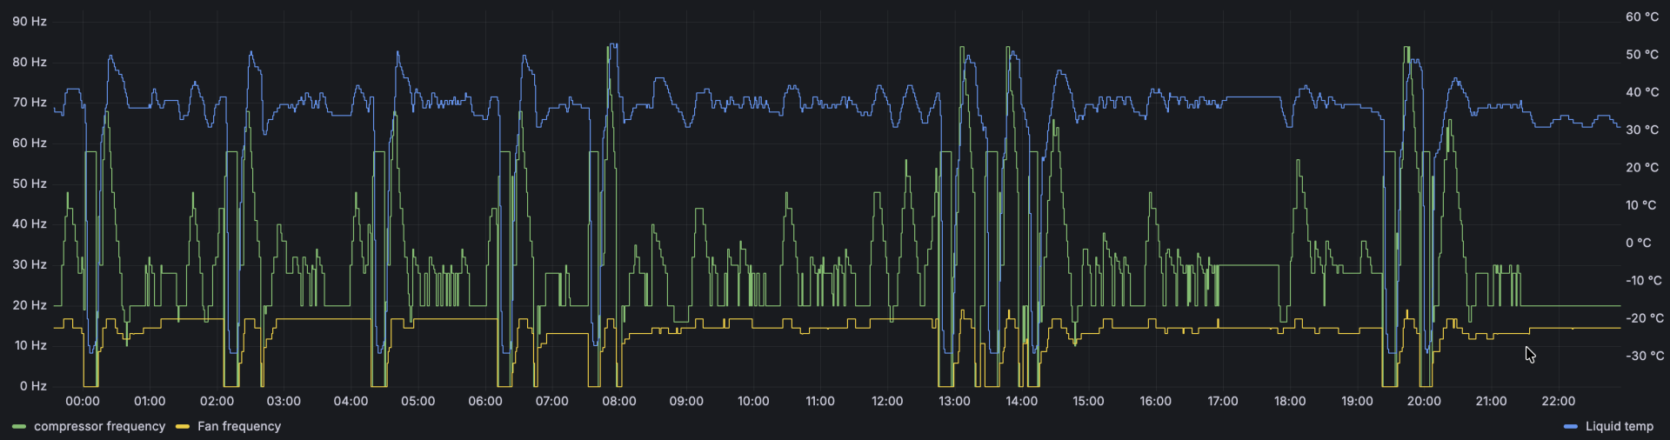The image size is (1670, 440).
Task: Click the 16:00 time axis label
Action: click(1155, 401)
